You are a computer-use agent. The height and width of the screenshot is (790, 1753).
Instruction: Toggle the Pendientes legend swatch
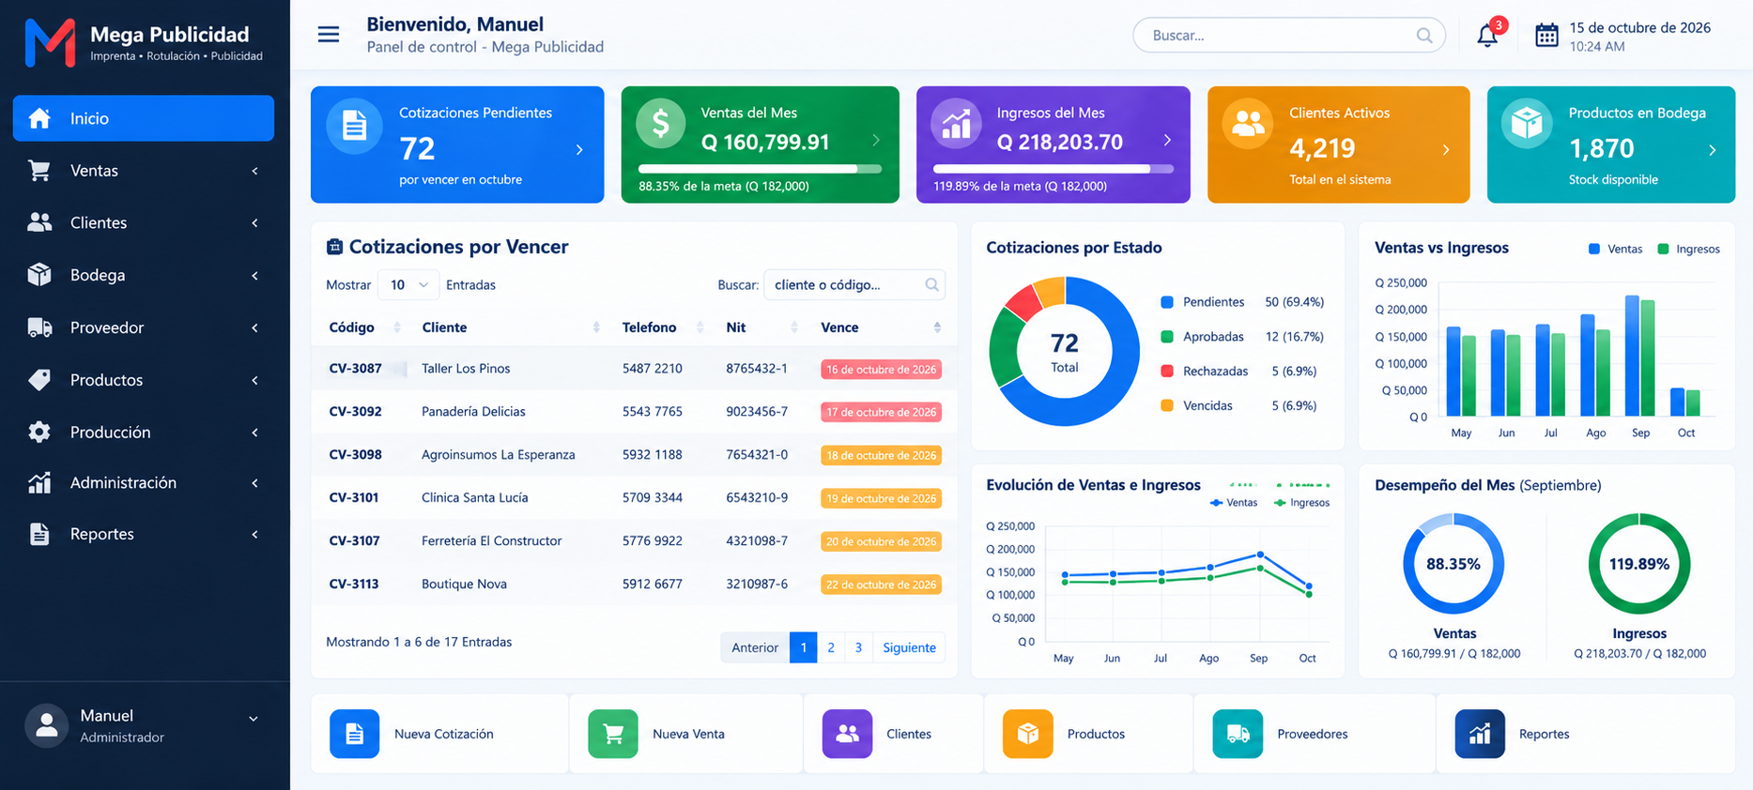(x=1167, y=302)
